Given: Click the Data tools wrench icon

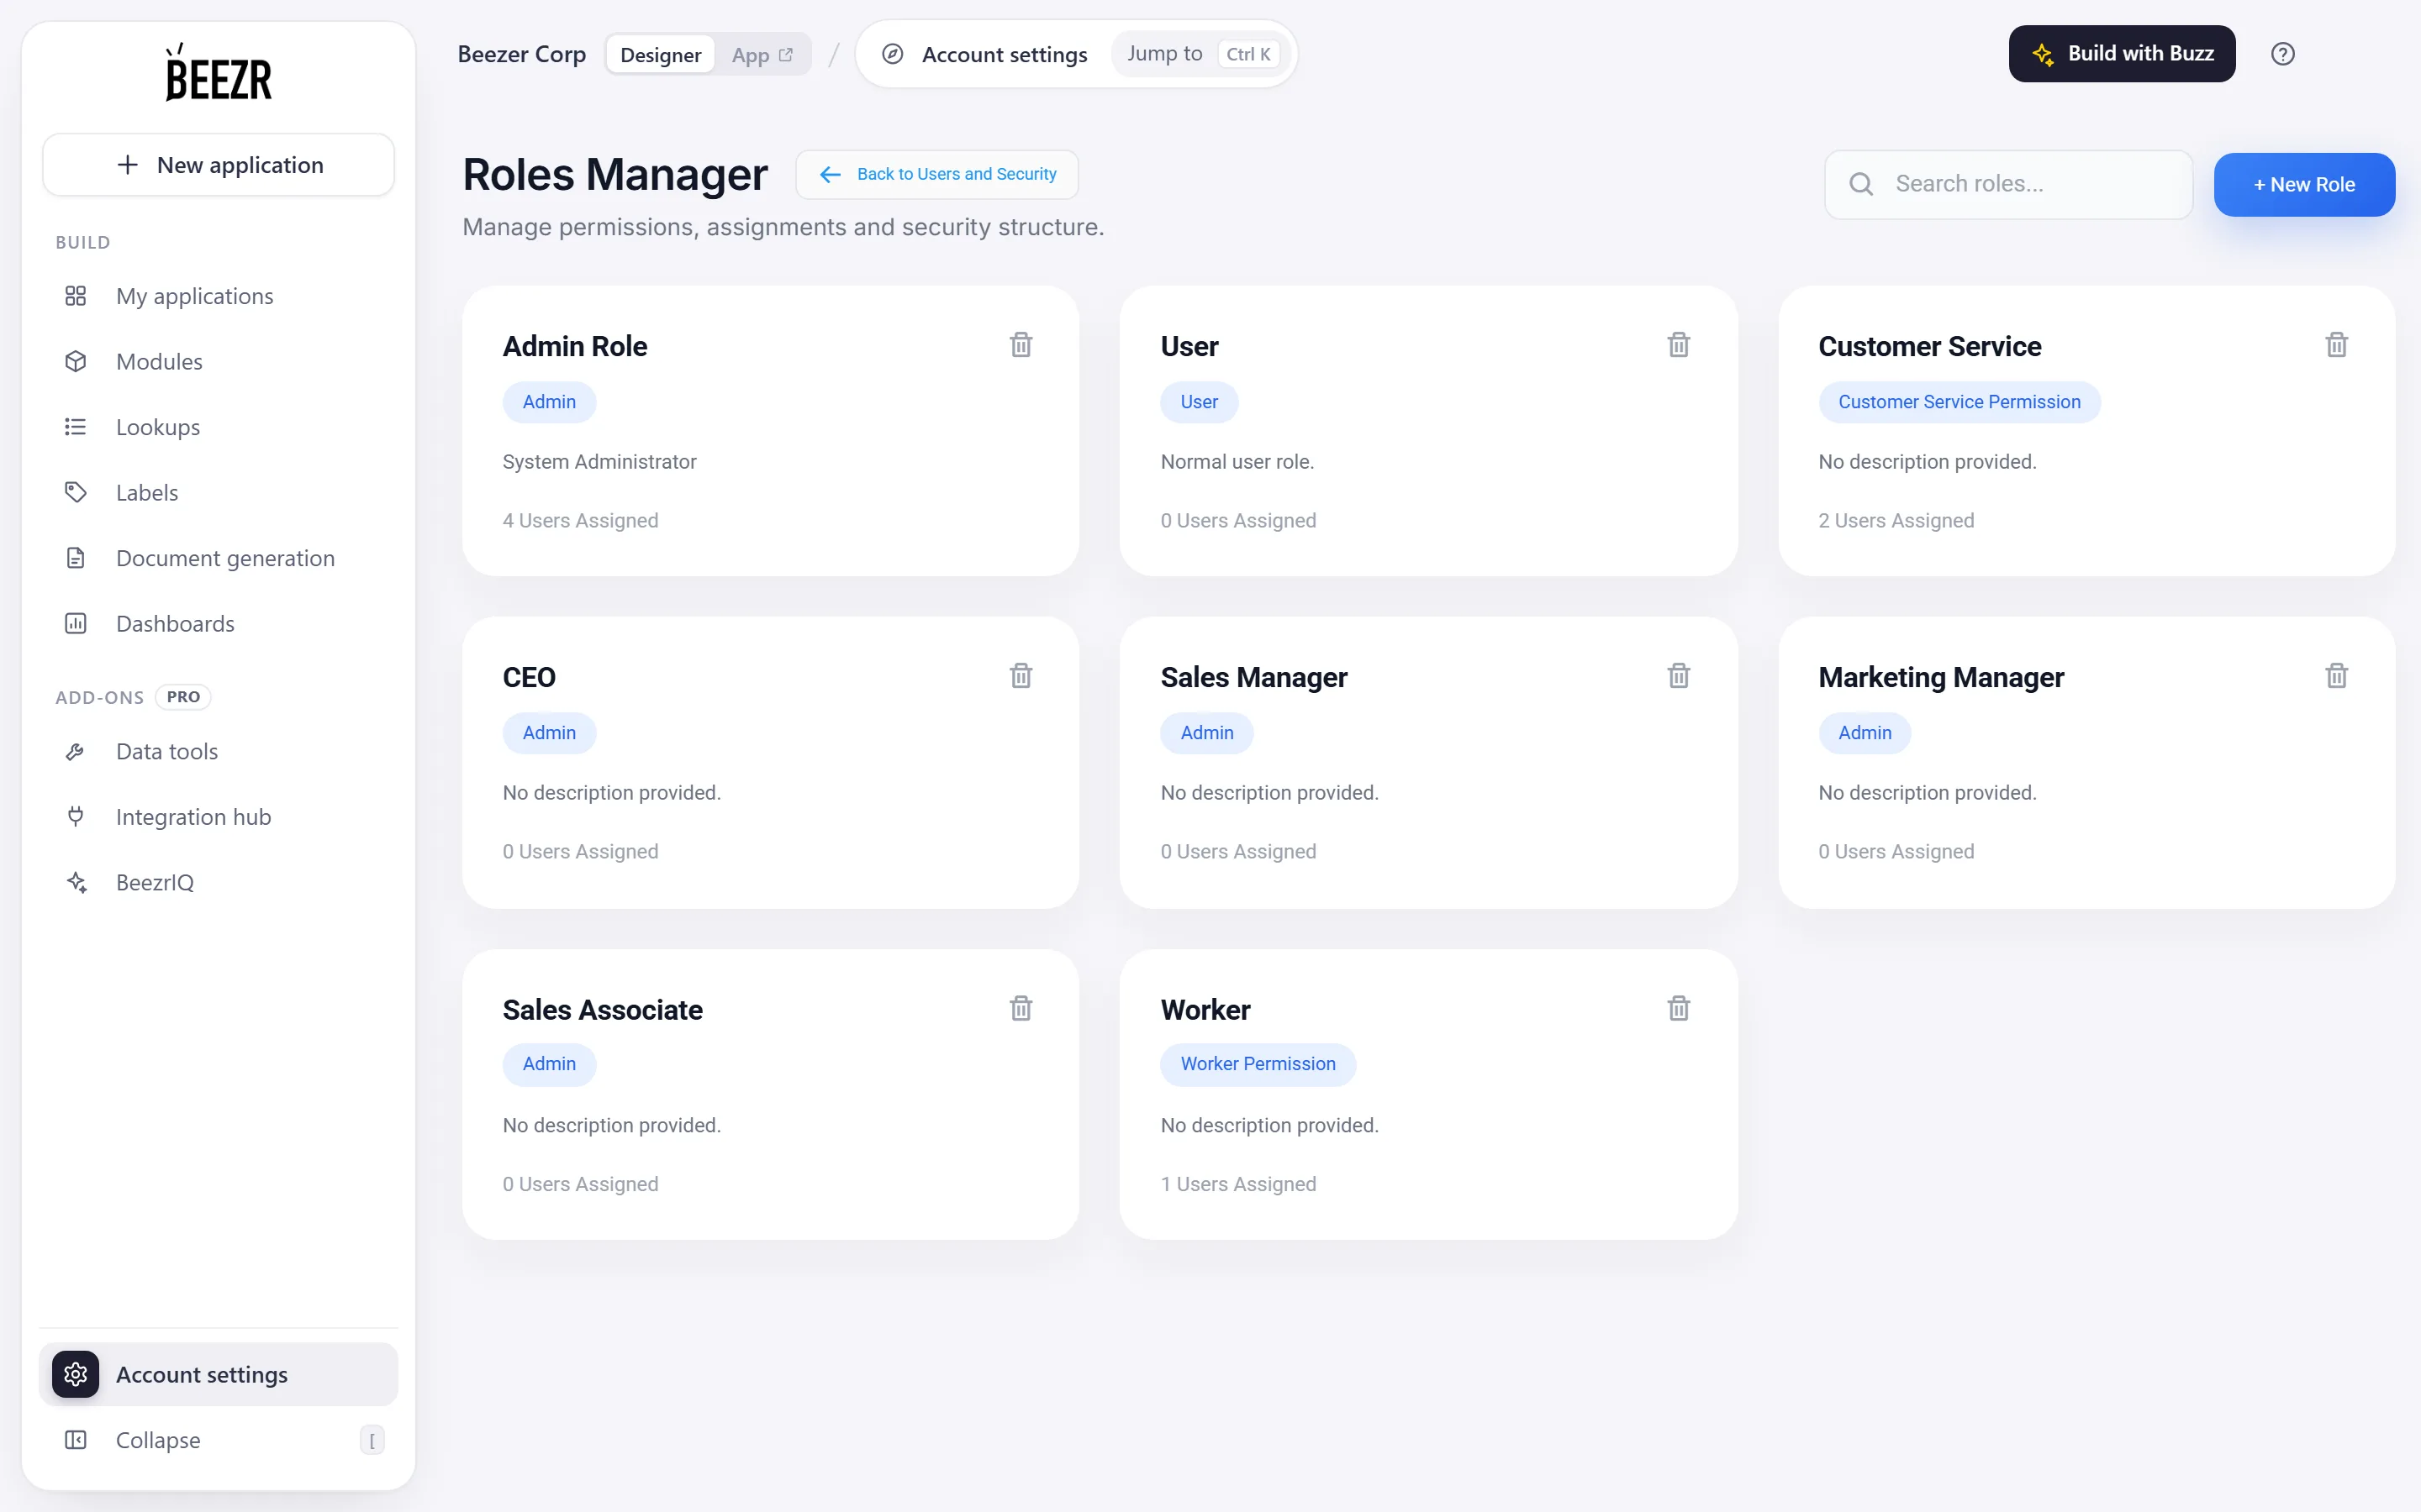Looking at the screenshot, I should tap(76, 751).
